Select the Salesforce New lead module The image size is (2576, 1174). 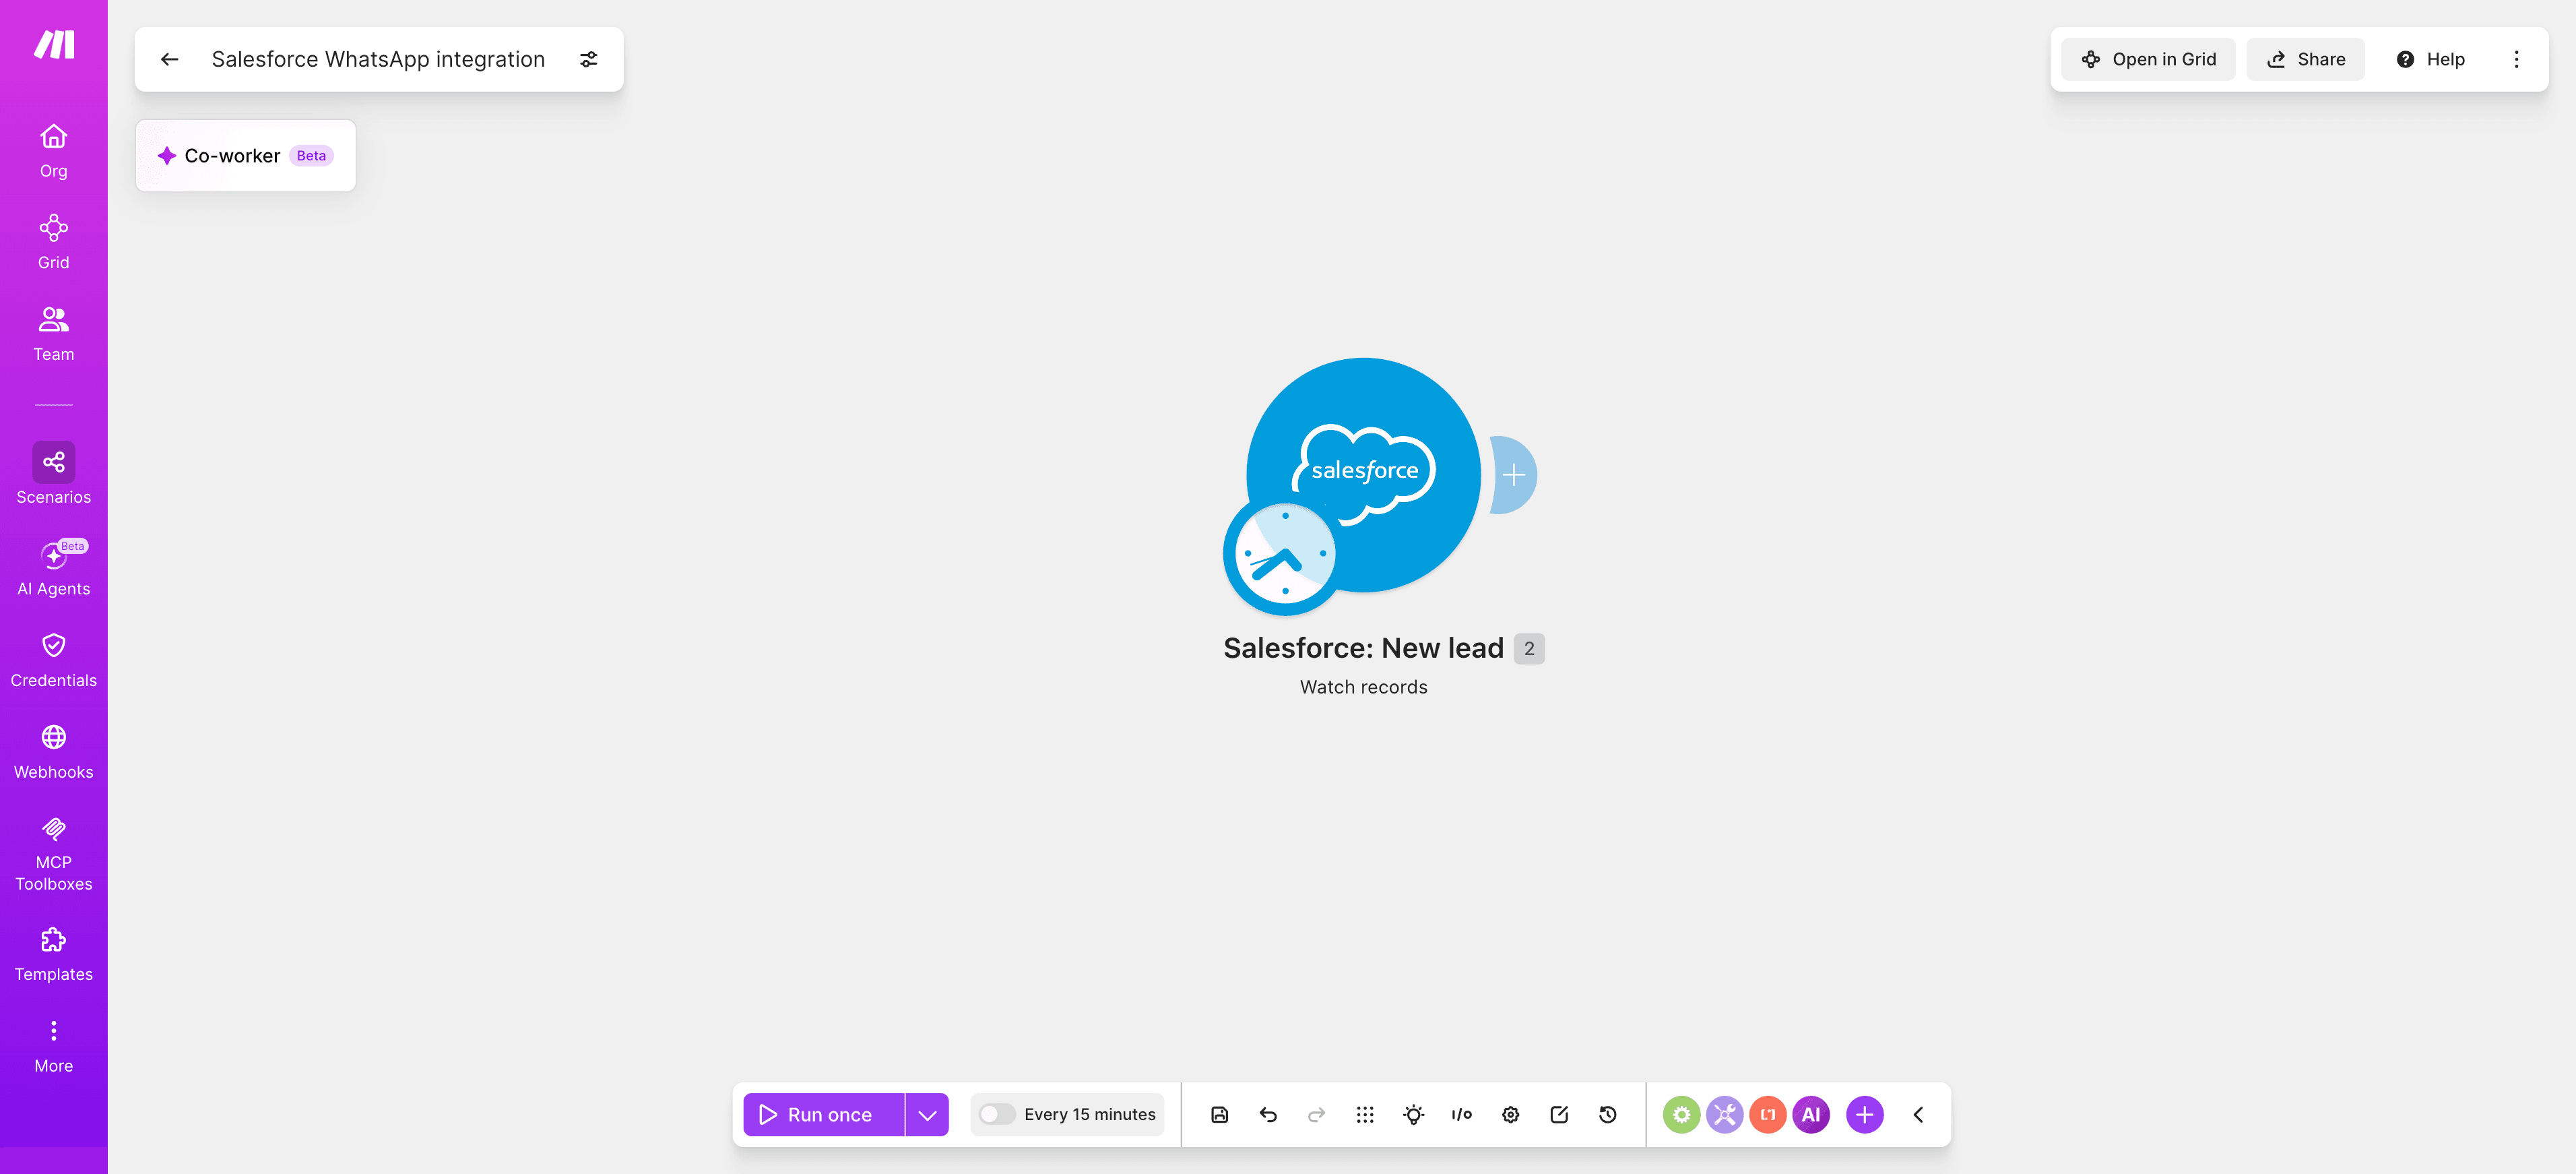pyautogui.click(x=1364, y=474)
